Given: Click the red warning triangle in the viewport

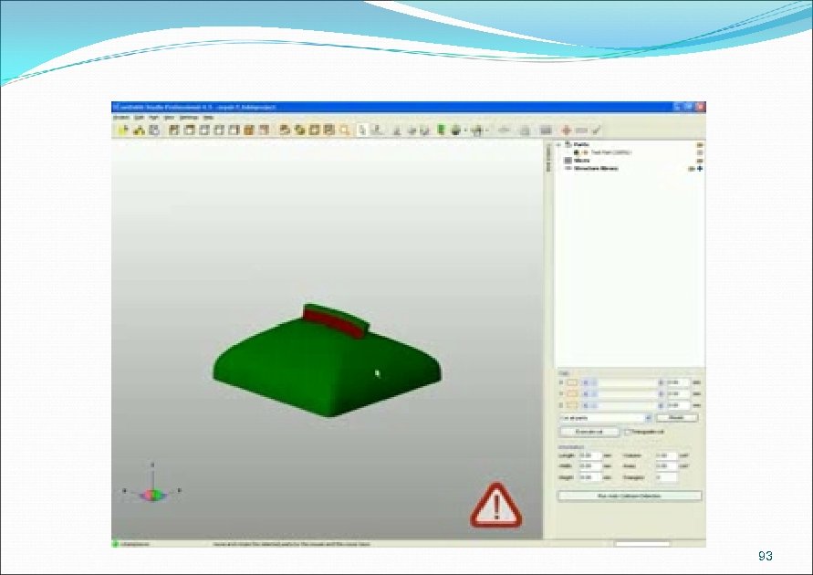Looking at the screenshot, I should [x=496, y=505].
